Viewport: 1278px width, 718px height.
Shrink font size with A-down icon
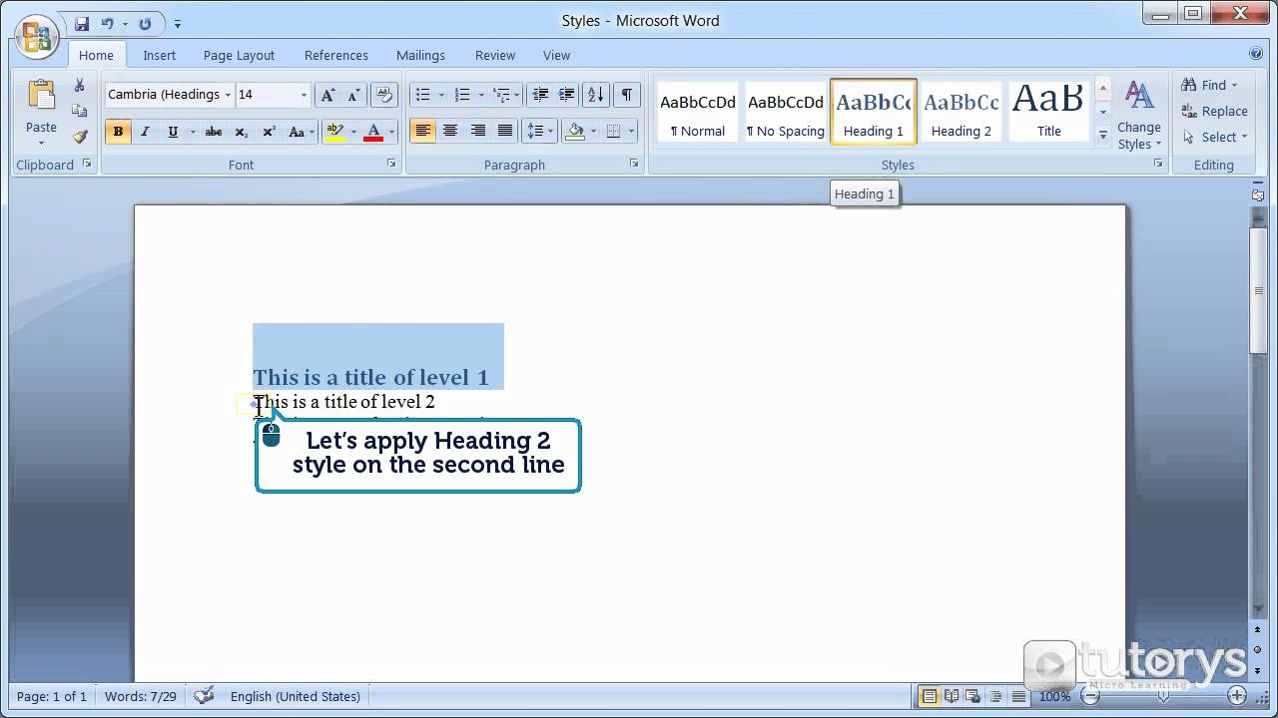coord(353,95)
